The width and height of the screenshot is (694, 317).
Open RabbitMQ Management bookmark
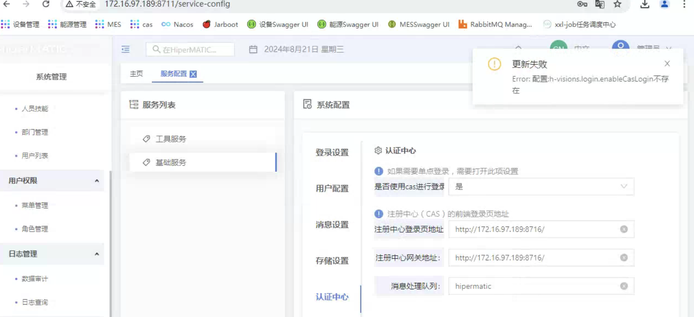(495, 25)
